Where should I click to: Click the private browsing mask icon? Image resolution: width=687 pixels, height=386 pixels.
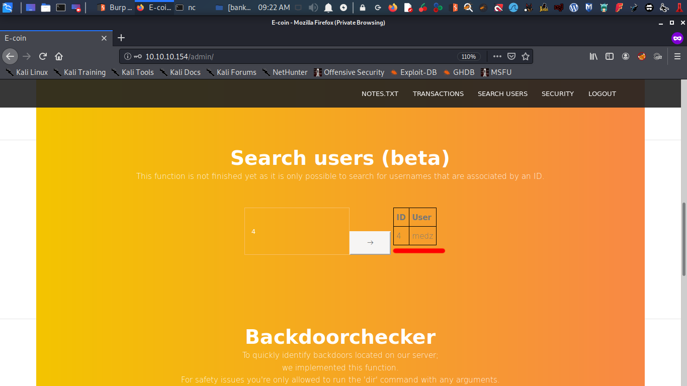pos(677,38)
